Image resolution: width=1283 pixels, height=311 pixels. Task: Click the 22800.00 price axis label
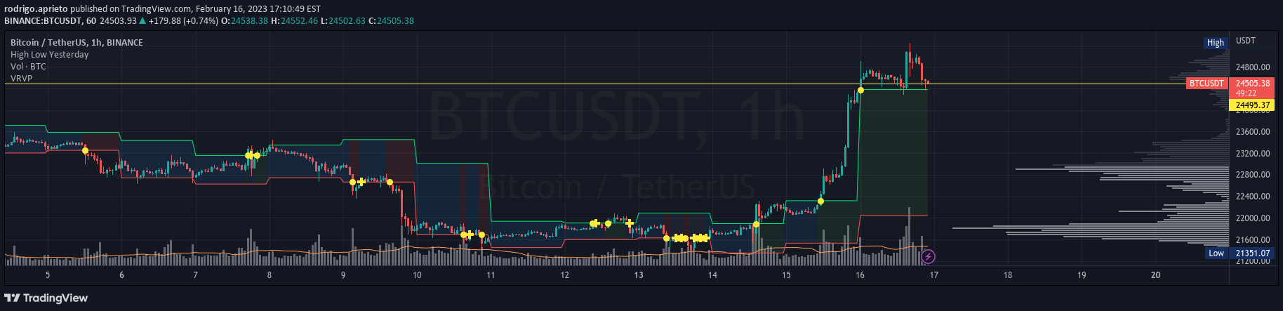(x=1253, y=175)
